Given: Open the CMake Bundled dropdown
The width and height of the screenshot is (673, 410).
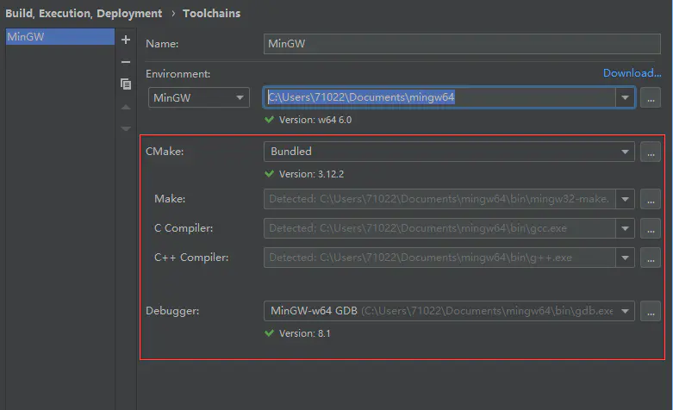Looking at the screenshot, I should pos(449,152).
